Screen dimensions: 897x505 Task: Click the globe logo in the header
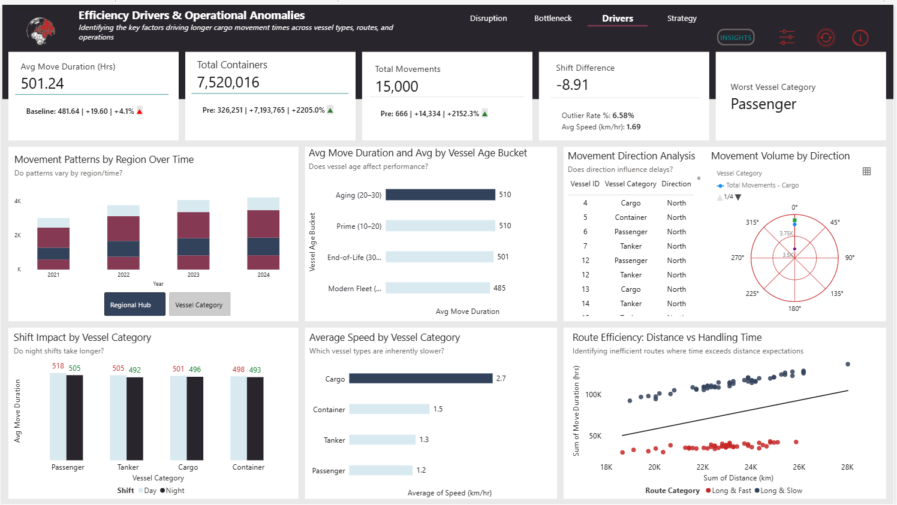41,31
